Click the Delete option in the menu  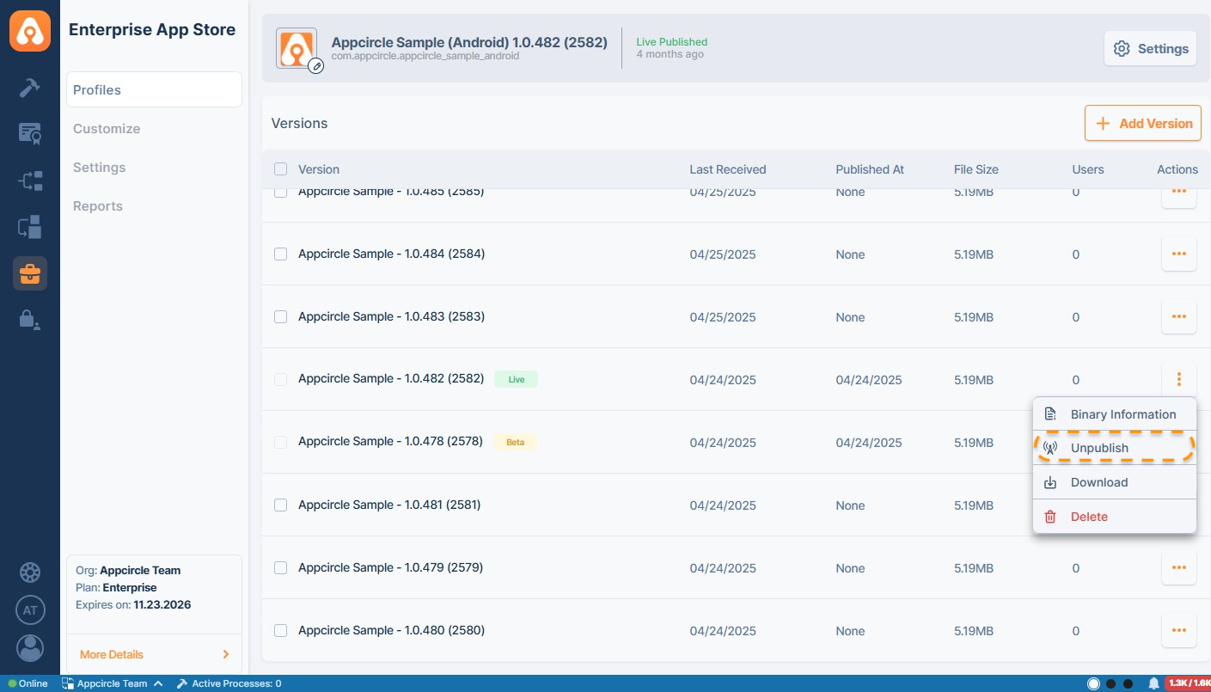point(1089,517)
